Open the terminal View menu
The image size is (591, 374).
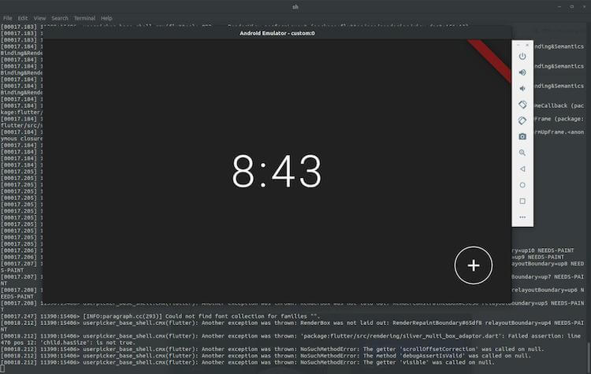(x=39, y=17)
